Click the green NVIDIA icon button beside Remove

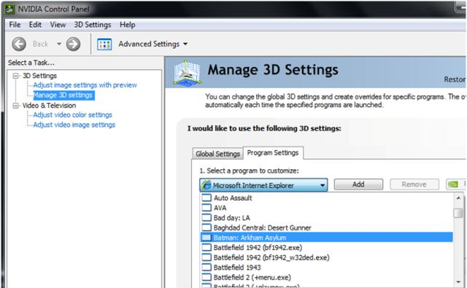[453, 184]
